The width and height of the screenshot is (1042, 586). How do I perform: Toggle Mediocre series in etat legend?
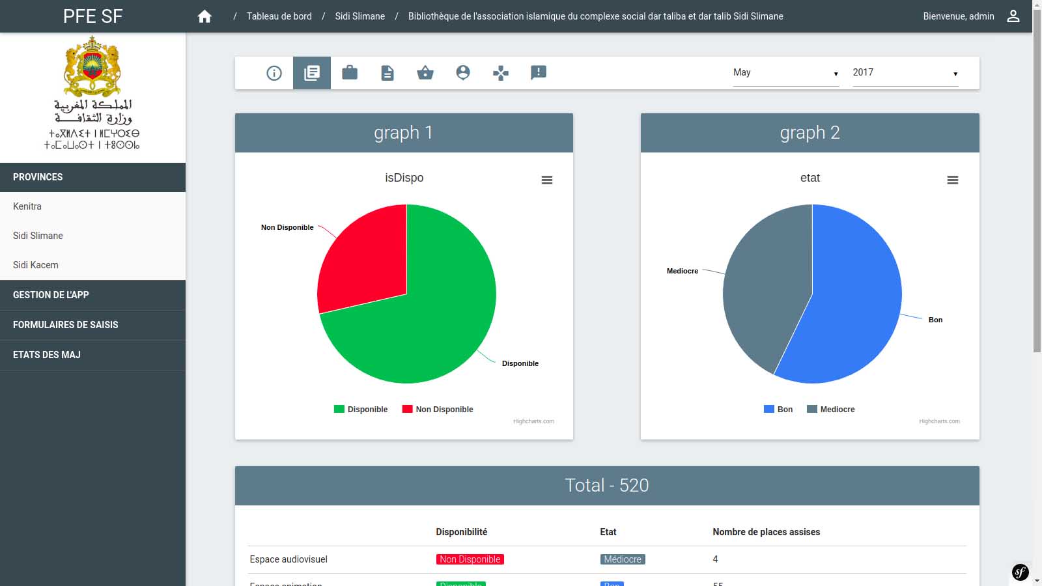tap(830, 410)
